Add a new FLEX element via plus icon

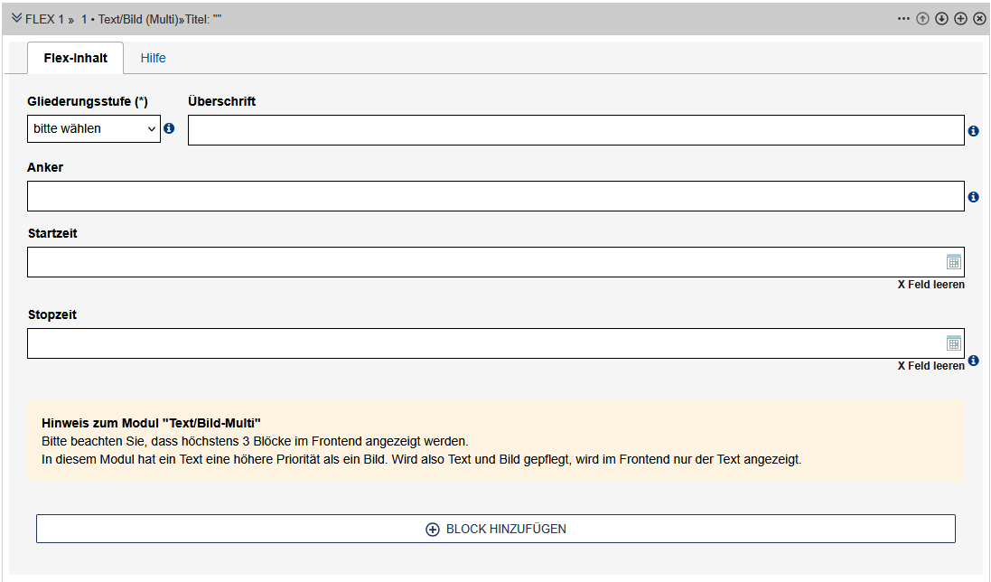960,18
